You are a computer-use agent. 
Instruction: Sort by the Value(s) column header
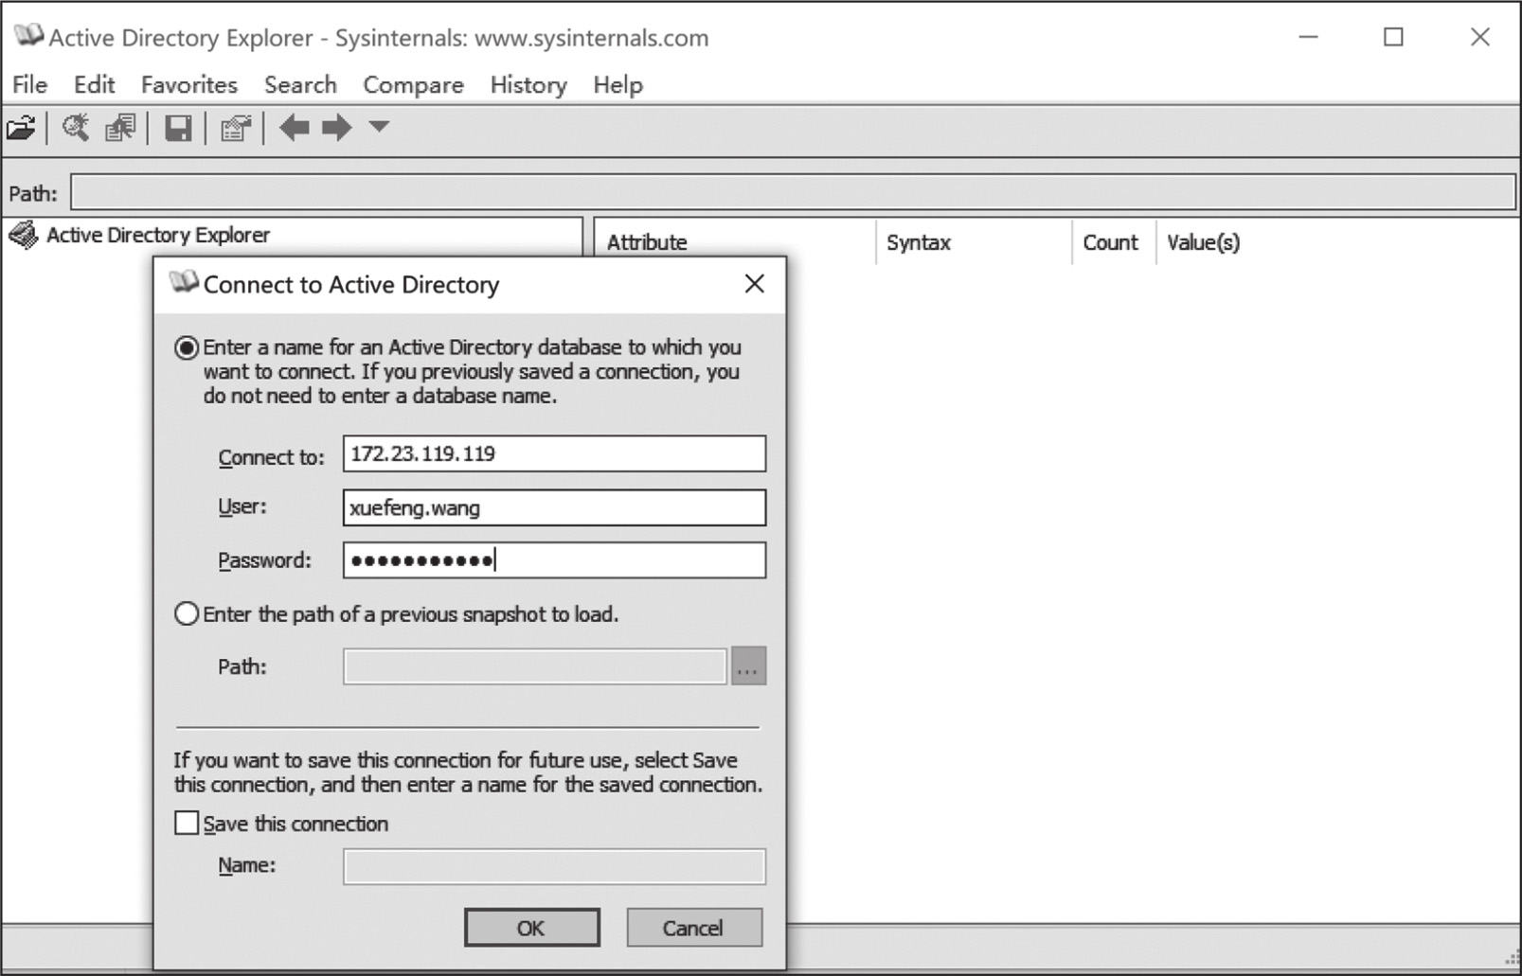tap(1204, 242)
